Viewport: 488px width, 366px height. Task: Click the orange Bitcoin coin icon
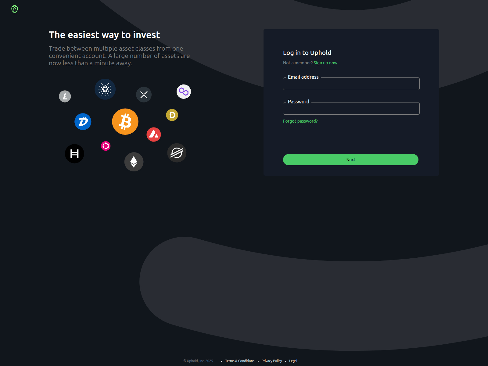point(125,122)
